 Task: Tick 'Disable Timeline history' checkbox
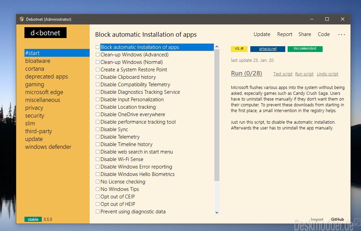point(97,144)
